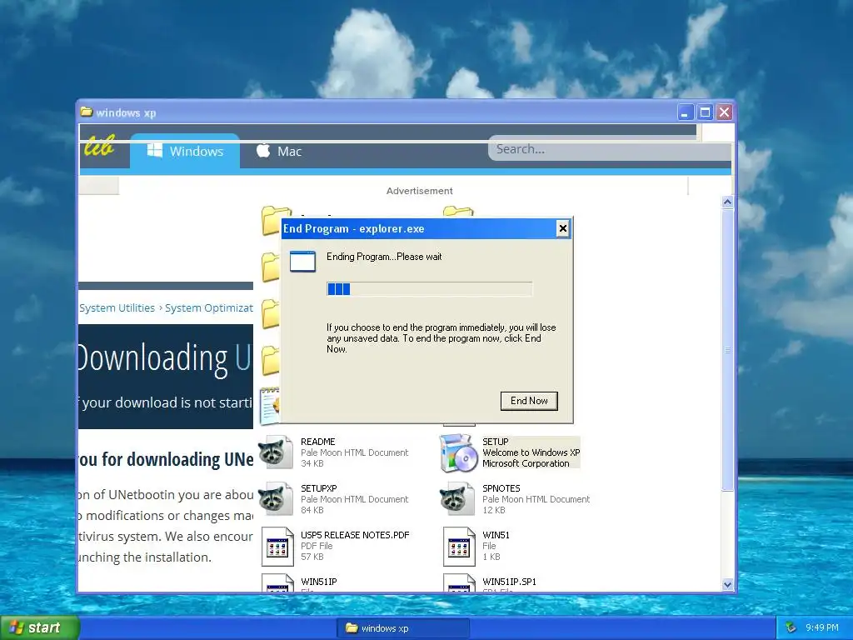853x640 pixels.
Task: Select the SETUPXP raccoon icon
Action: click(x=276, y=498)
